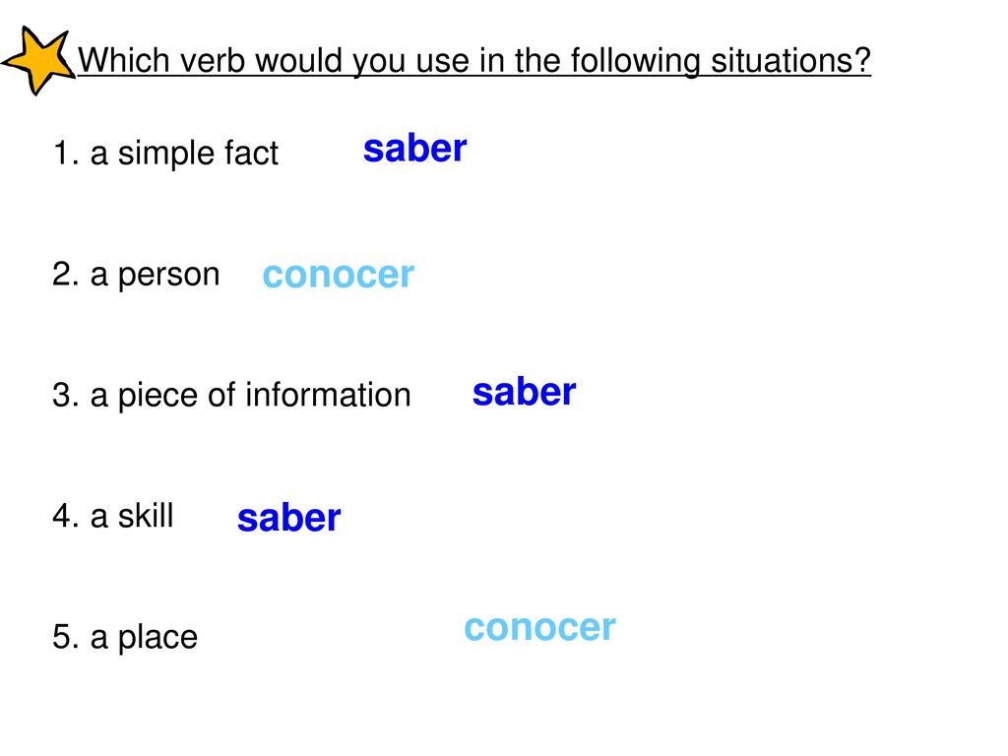The width and height of the screenshot is (1008, 756).
Task: Select the text '1. a simple fact'
Action: tap(165, 153)
